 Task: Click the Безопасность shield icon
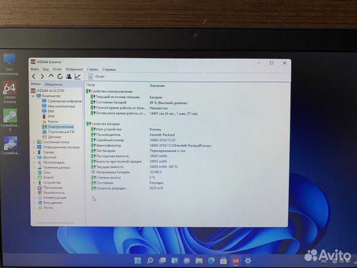(x=40, y=193)
